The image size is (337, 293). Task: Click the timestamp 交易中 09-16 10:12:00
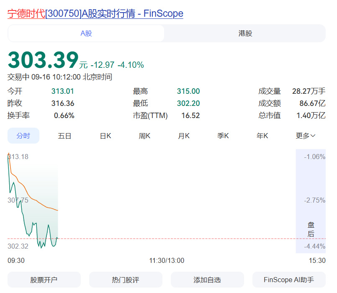tap(44, 77)
